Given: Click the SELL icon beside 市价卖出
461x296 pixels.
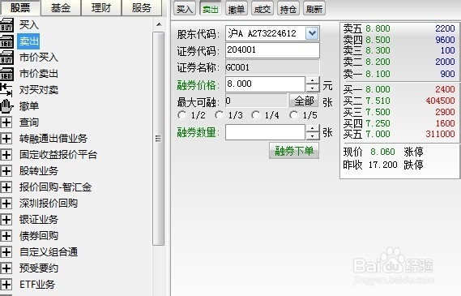Looking at the screenshot, I should point(6,74).
